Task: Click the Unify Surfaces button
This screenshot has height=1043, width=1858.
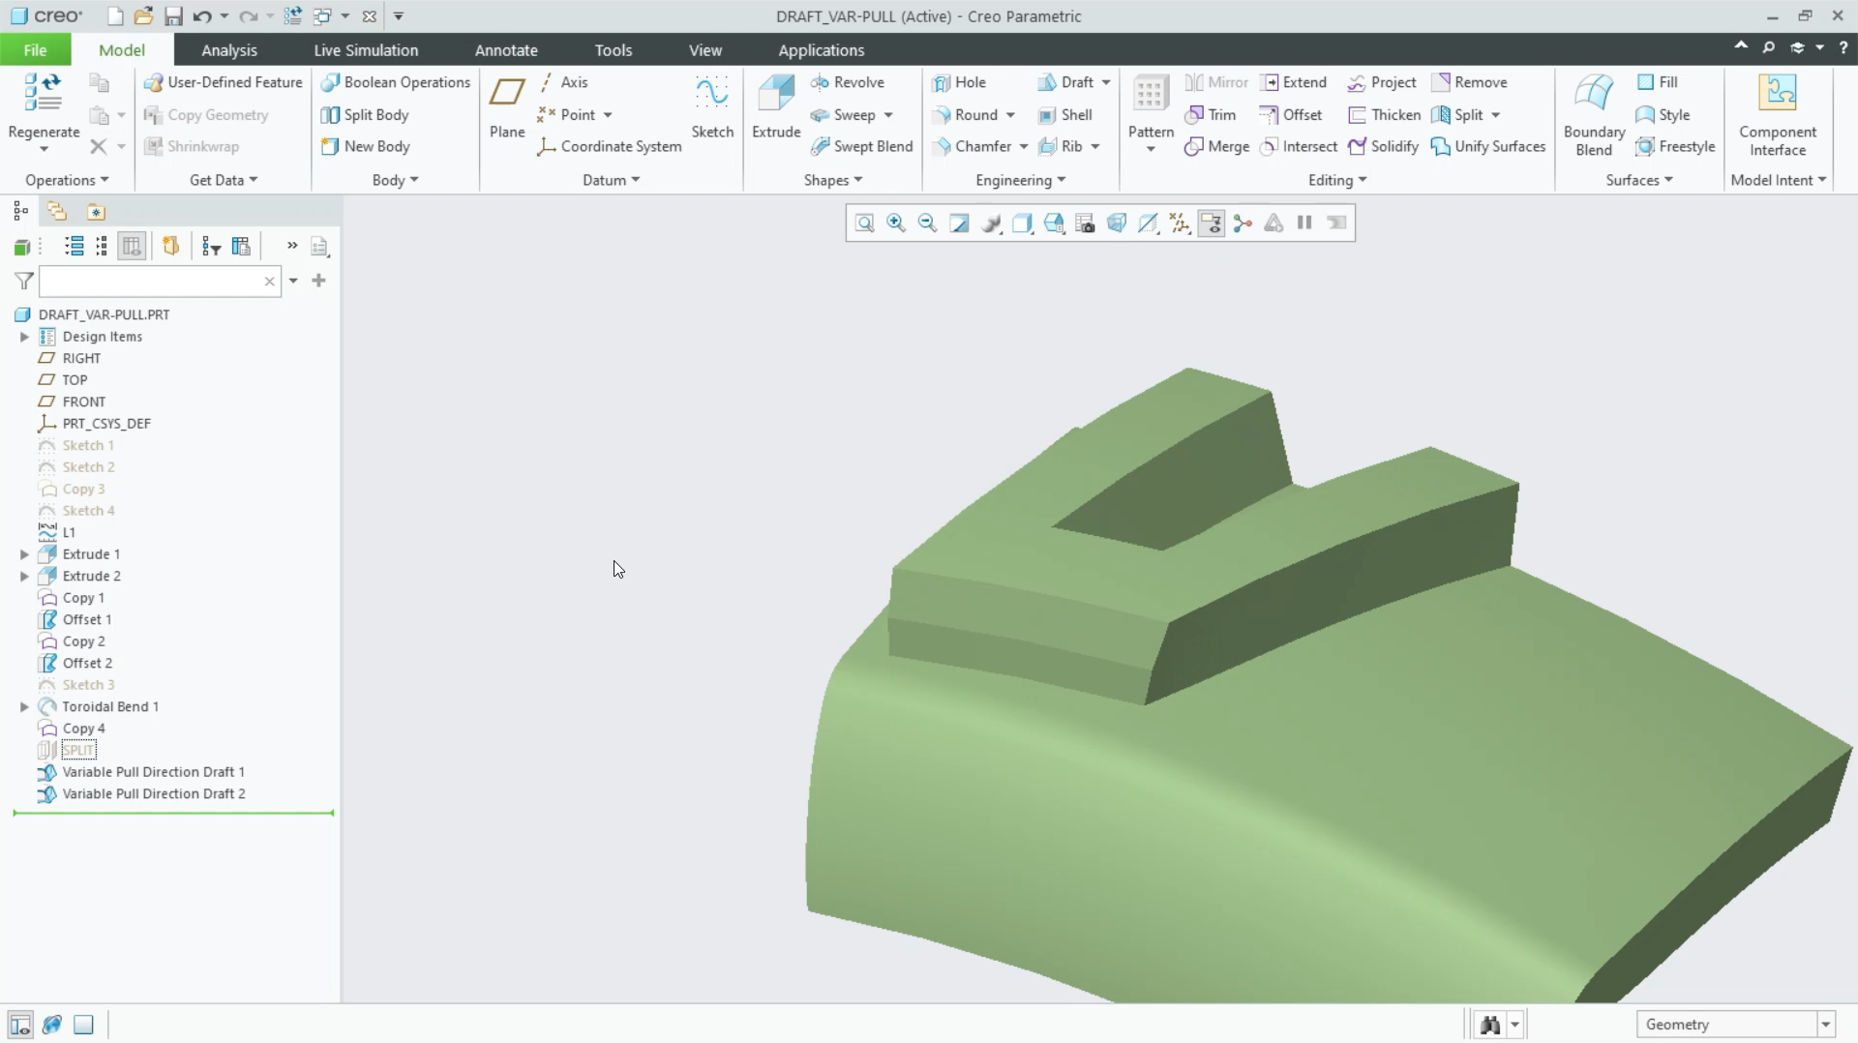Action: click(1488, 146)
